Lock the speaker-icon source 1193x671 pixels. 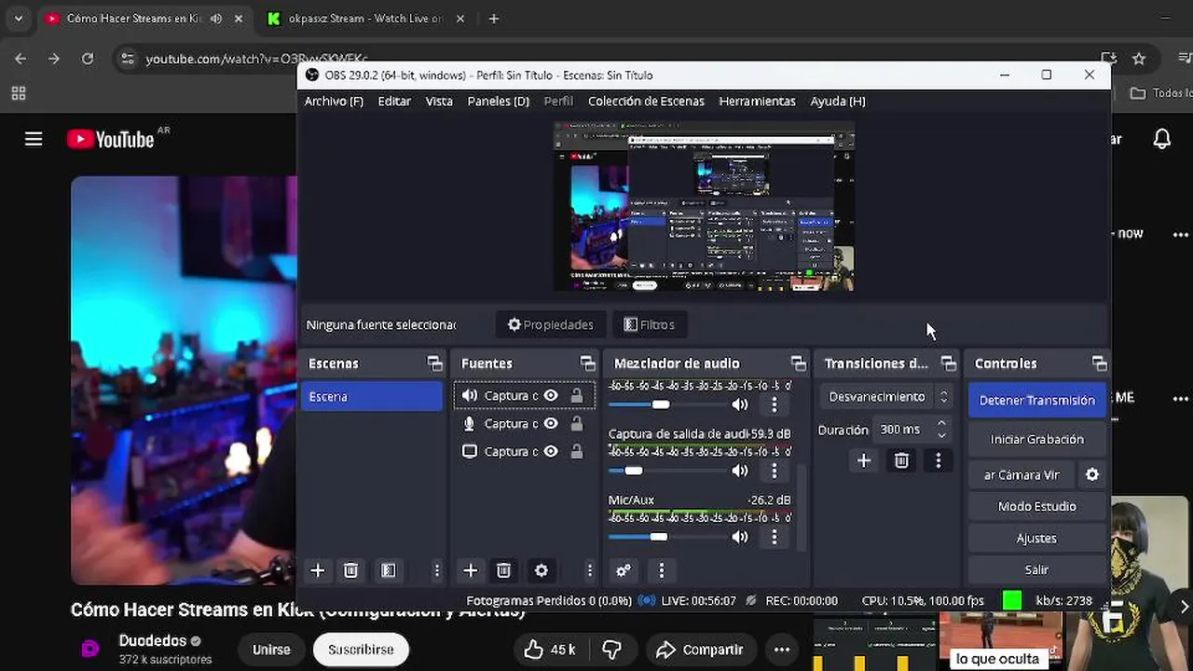click(x=577, y=396)
